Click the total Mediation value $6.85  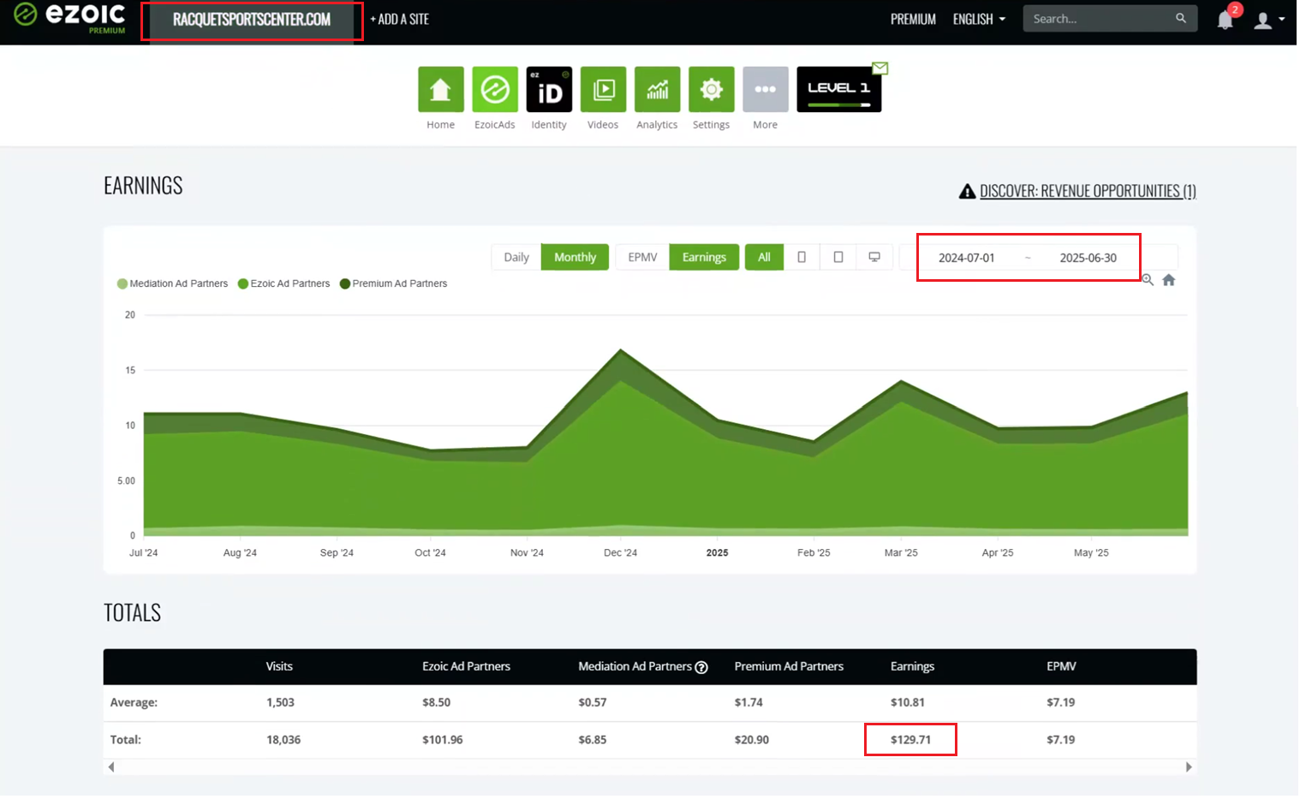coord(592,740)
